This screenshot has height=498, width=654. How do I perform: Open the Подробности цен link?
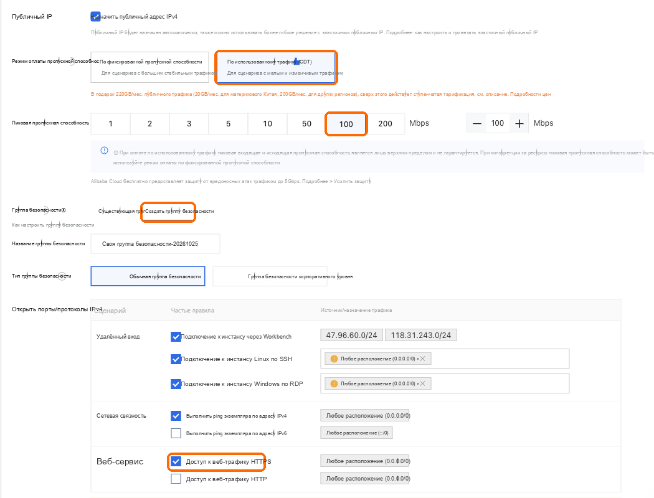pos(530,94)
